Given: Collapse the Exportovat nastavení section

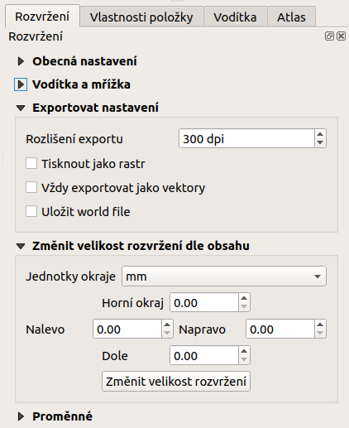Looking at the screenshot, I should (21, 108).
